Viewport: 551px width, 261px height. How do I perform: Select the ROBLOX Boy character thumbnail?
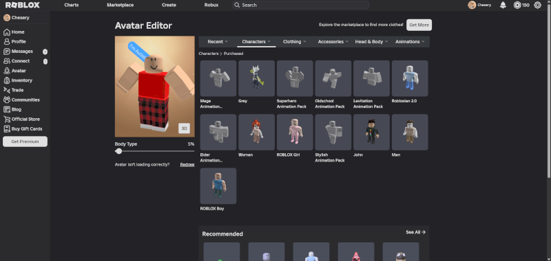click(218, 186)
